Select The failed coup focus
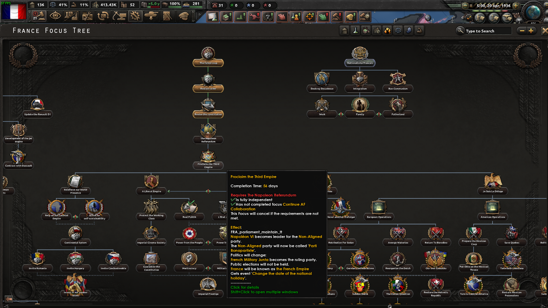The height and width of the screenshot is (308, 548). (208, 57)
